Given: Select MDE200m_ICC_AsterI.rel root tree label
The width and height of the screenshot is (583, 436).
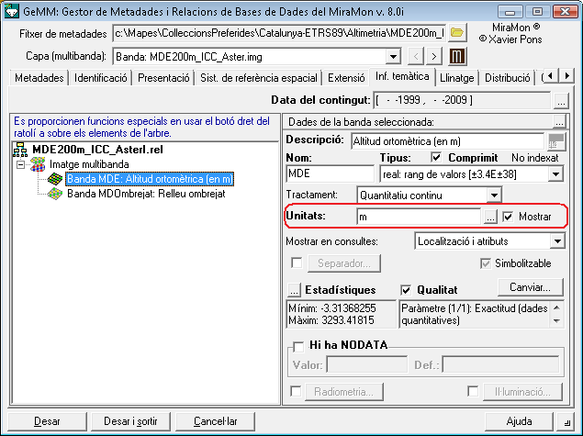Looking at the screenshot, I should tap(98, 150).
